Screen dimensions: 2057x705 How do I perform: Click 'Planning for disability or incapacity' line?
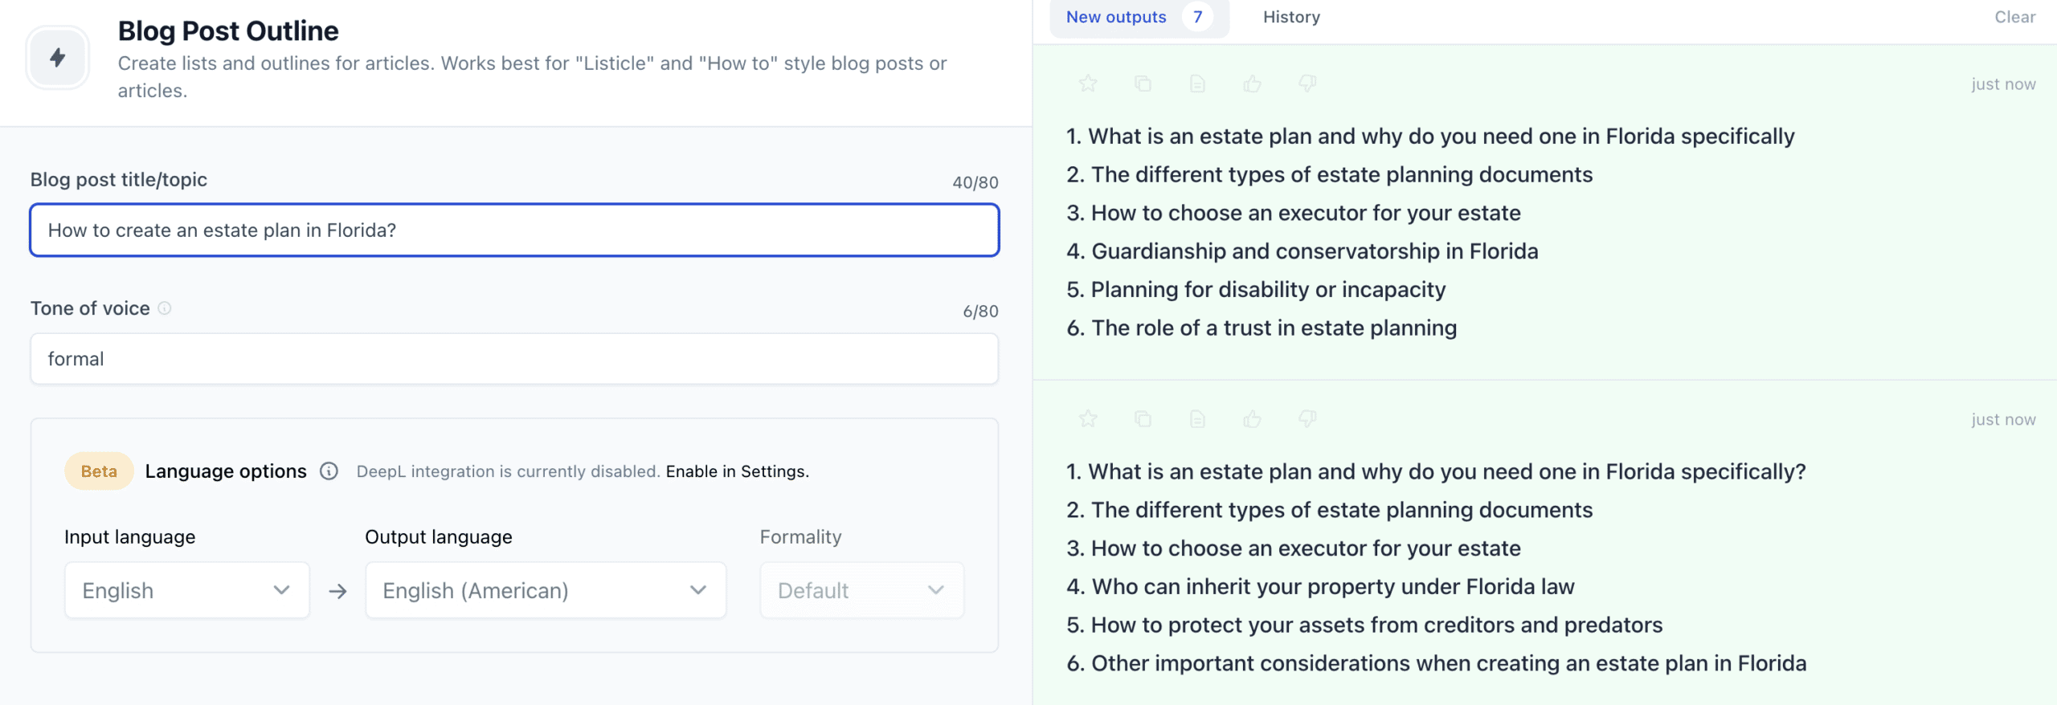coord(1256,290)
